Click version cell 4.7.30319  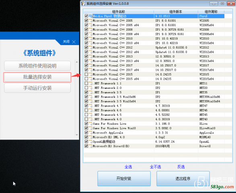coord(162,106)
